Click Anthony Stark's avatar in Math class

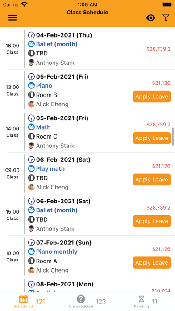click(x=31, y=146)
